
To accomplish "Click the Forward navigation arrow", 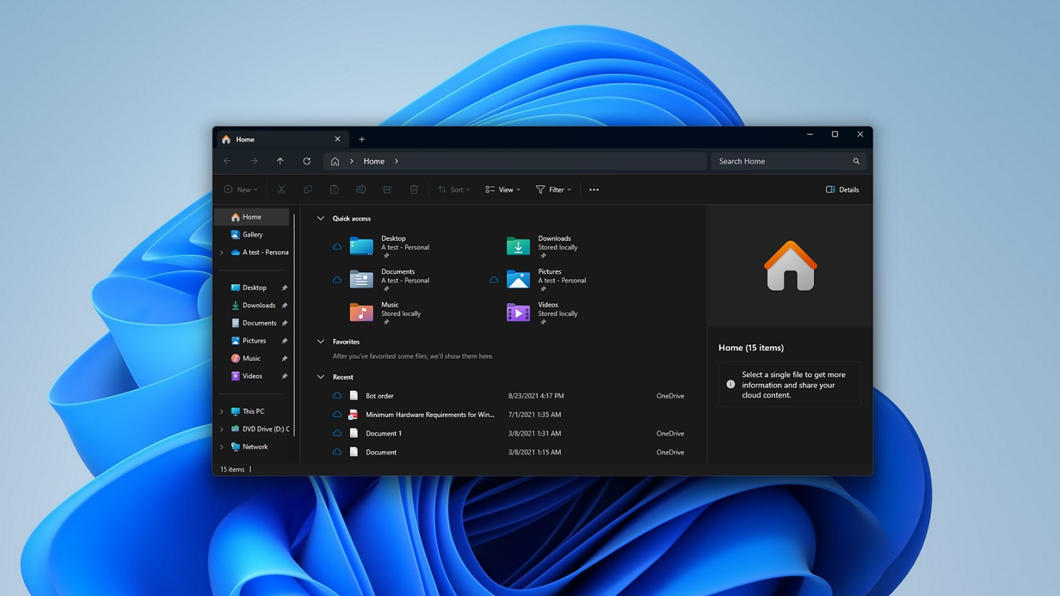I will click(x=254, y=161).
